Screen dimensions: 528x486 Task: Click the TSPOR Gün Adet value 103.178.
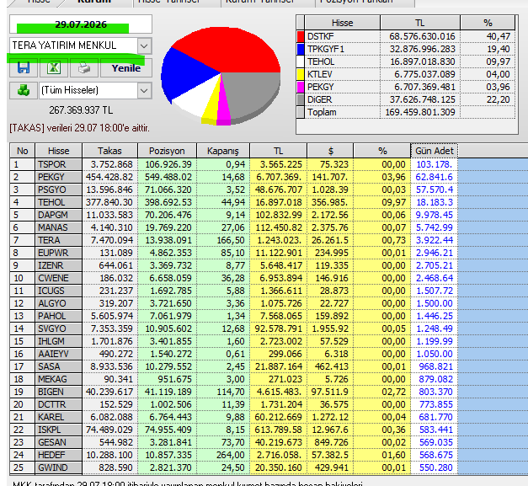point(434,164)
